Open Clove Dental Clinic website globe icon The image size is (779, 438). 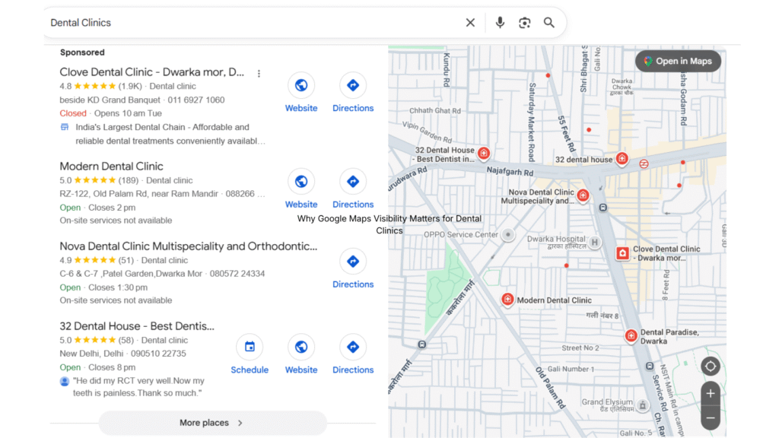pos(301,85)
